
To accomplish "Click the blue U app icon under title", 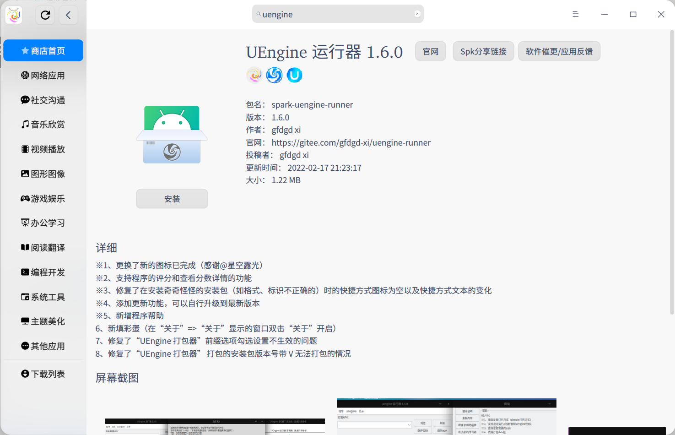I will tap(294, 75).
